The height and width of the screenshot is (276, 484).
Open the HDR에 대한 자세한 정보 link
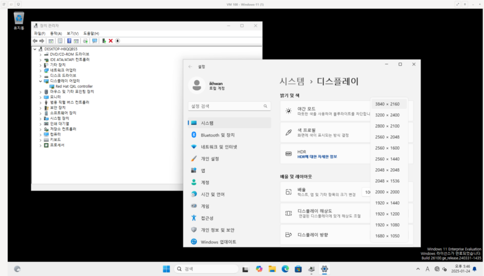(317, 157)
